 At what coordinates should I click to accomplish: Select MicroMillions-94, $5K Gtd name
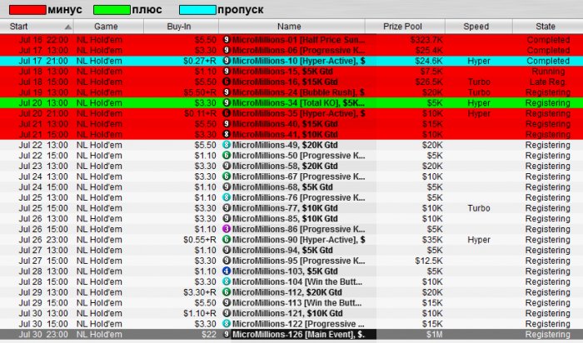282,250
